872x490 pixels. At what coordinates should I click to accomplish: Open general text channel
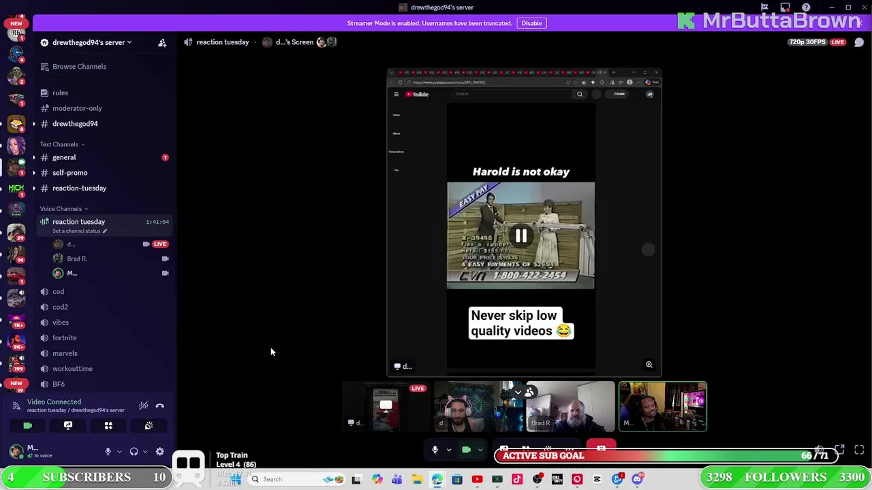tap(64, 157)
